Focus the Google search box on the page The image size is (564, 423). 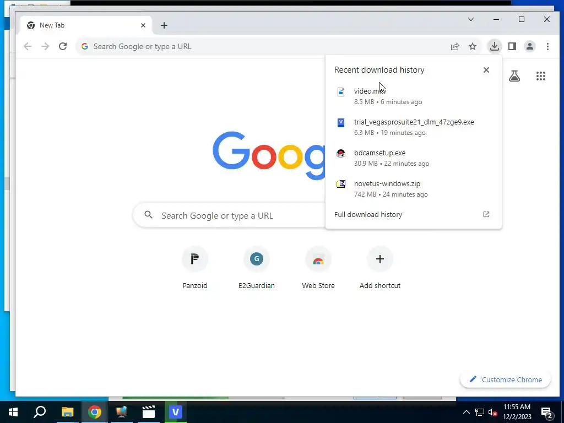click(230, 215)
